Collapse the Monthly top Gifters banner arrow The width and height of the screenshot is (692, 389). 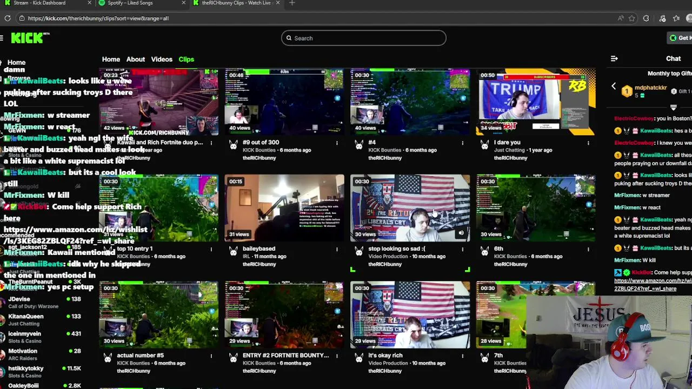[674, 108]
